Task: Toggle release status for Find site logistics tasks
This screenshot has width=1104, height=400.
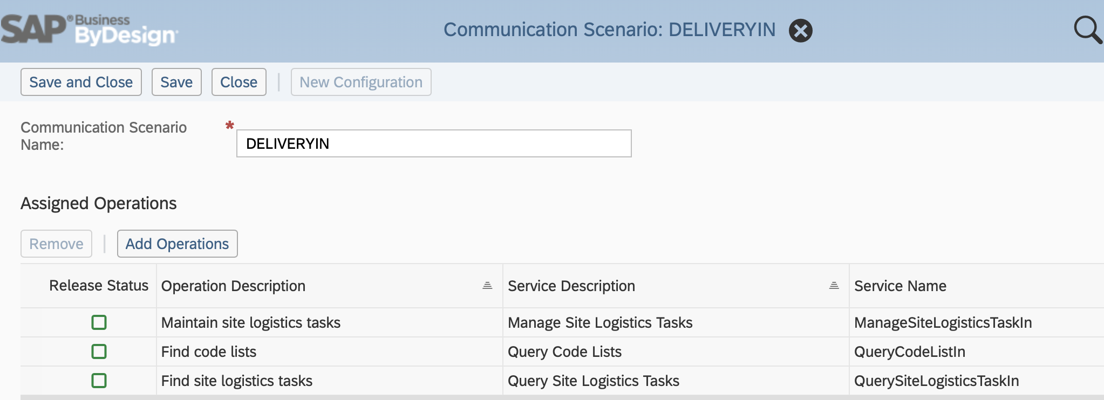Action: 99,381
